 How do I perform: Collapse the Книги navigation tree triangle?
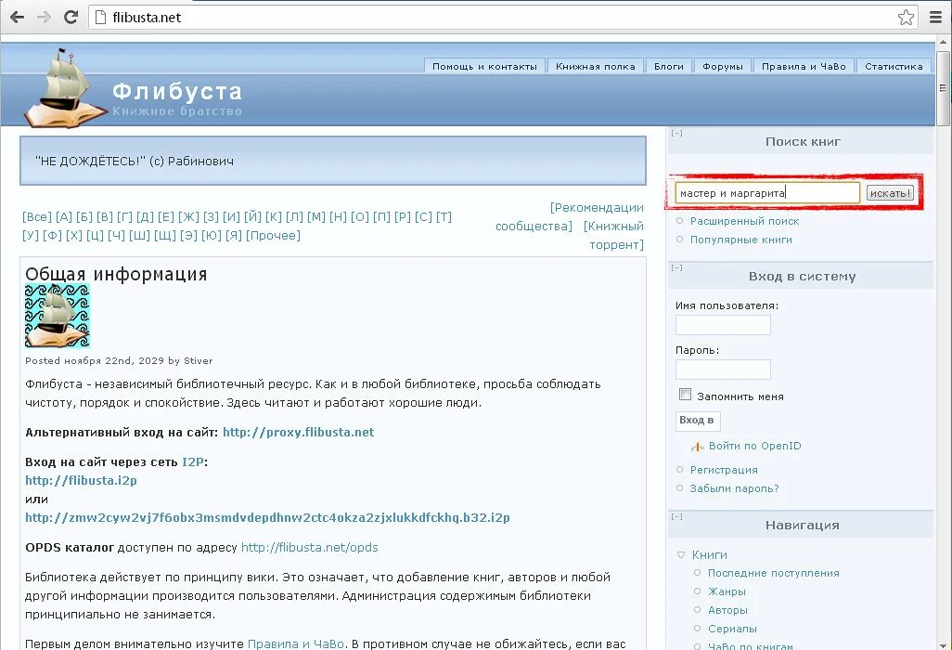[x=681, y=555]
